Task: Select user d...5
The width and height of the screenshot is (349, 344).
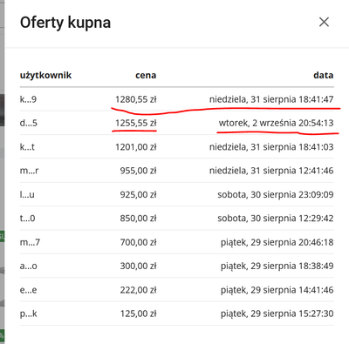Action: pyautogui.click(x=29, y=123)
